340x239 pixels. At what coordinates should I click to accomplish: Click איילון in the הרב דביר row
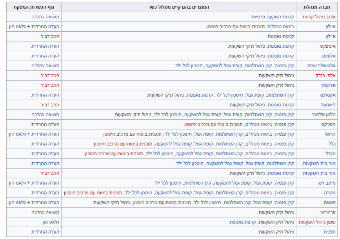click(331, 36)
